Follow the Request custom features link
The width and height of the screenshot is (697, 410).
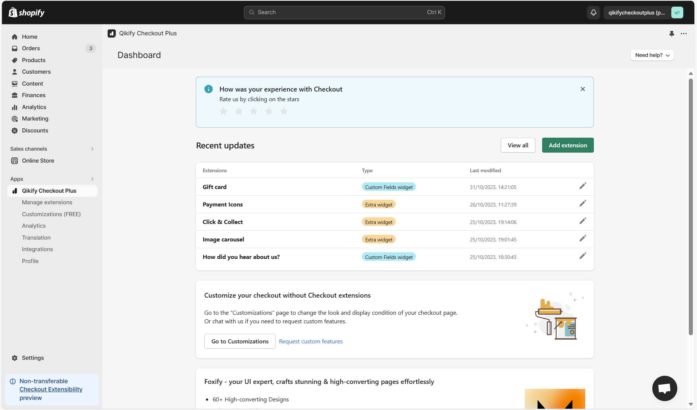(311, 341)
